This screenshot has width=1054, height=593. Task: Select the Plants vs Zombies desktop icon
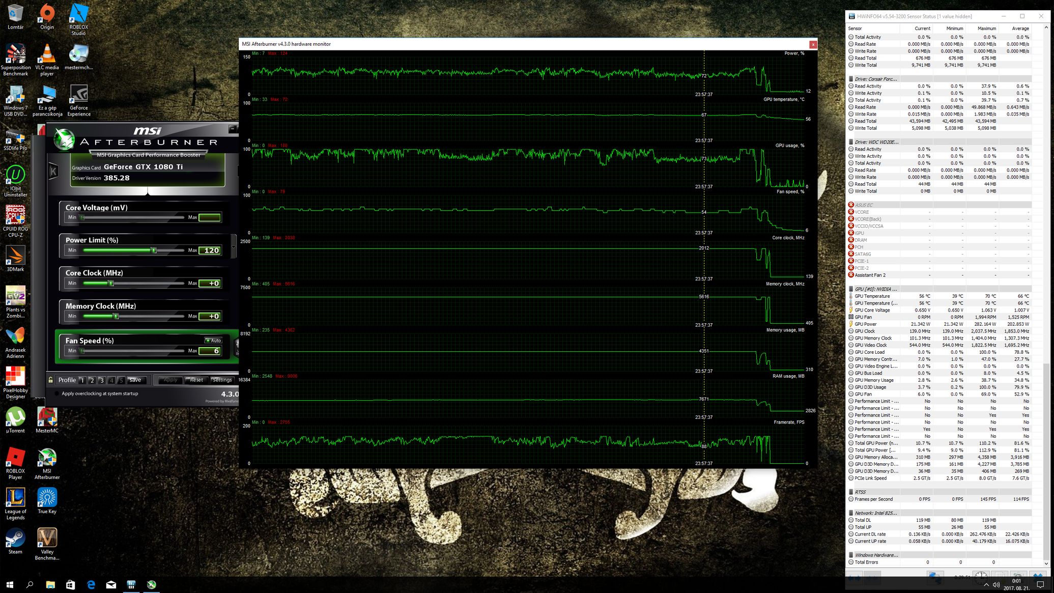tap(15, 301)
